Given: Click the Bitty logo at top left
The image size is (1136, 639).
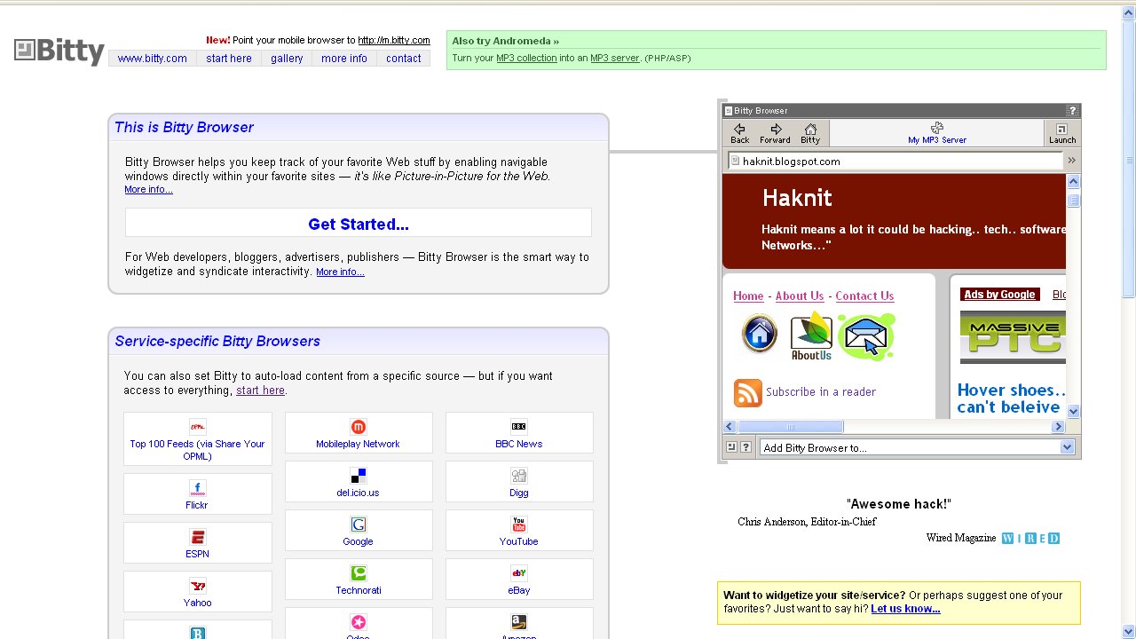Looking at the screenshot, I should [x=59, y=51].
